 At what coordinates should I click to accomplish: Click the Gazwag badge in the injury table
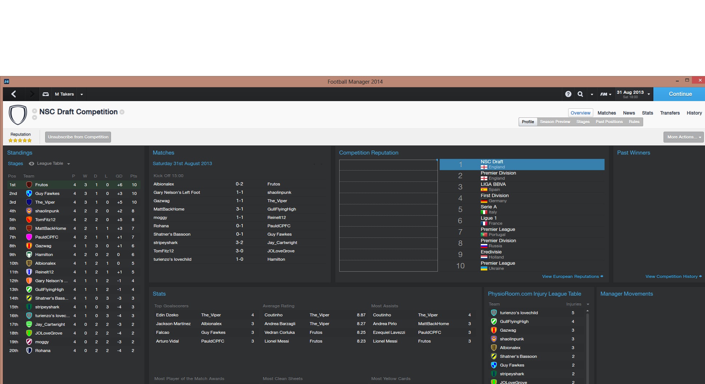(x=494, y=330)
